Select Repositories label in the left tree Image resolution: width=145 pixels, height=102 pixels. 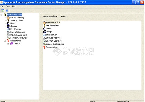click(16, 41)
